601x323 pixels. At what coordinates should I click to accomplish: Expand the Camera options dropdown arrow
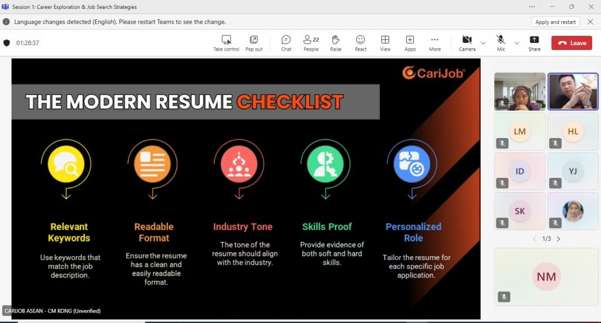484,43
